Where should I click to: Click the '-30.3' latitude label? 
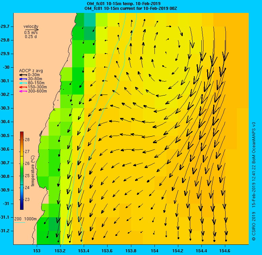coord(5,108)
